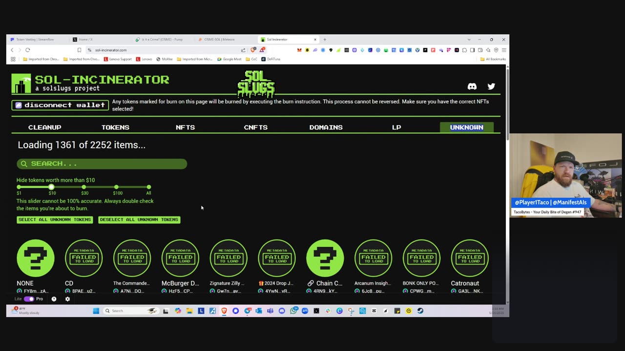
Task: Select the Catronaut token icon
Action: pos(470,258)
